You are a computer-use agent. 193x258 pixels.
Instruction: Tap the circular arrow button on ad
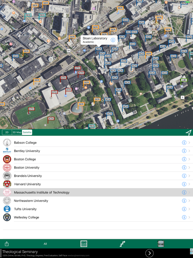pyautogui.click(x=149, y=253)
